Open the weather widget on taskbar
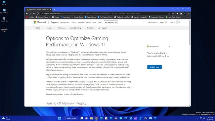This screenshot has height=121, width=215. coord(6,118)
